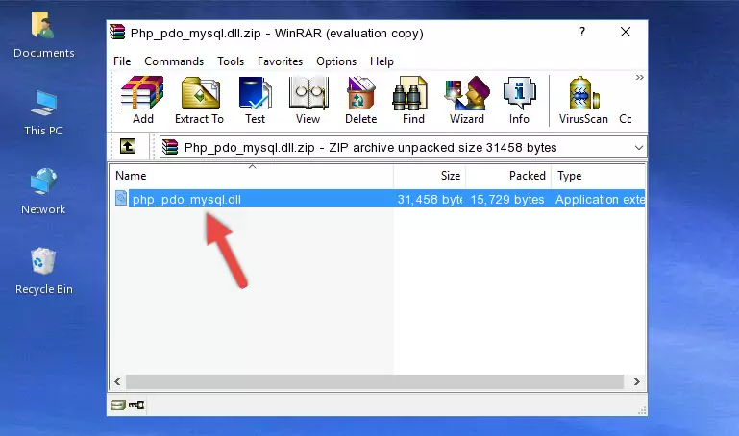Viewport: 739px width, 436px height.
Task: Select the Network desktop icon
Action: [43, 191]
